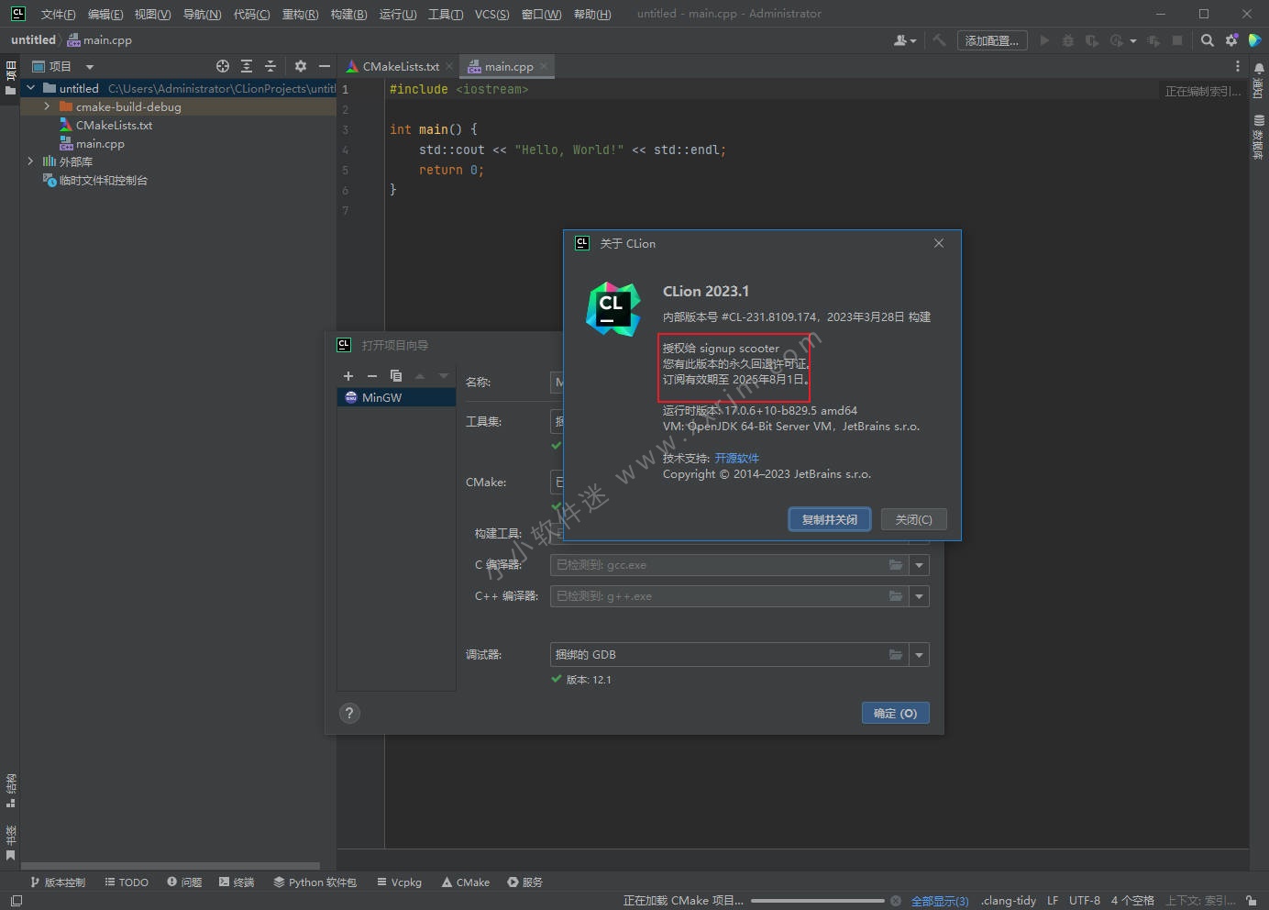Image resolution: width=1269 pixels, height=910 pixels.
Task: Expand the cmake-build-debug folder
Action: pyautogui.click(x=48, y=106)
